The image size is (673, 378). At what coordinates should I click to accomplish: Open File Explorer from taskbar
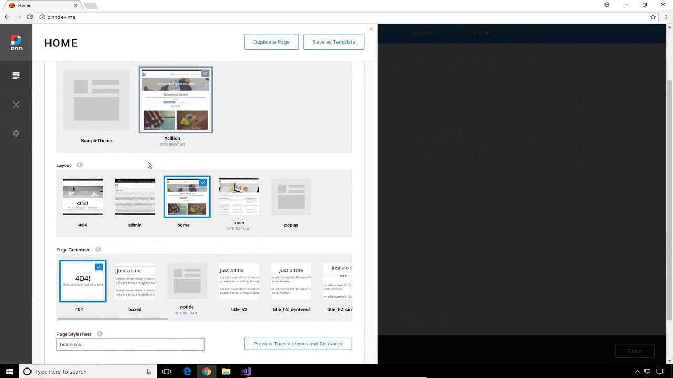(x=226, y=371)
